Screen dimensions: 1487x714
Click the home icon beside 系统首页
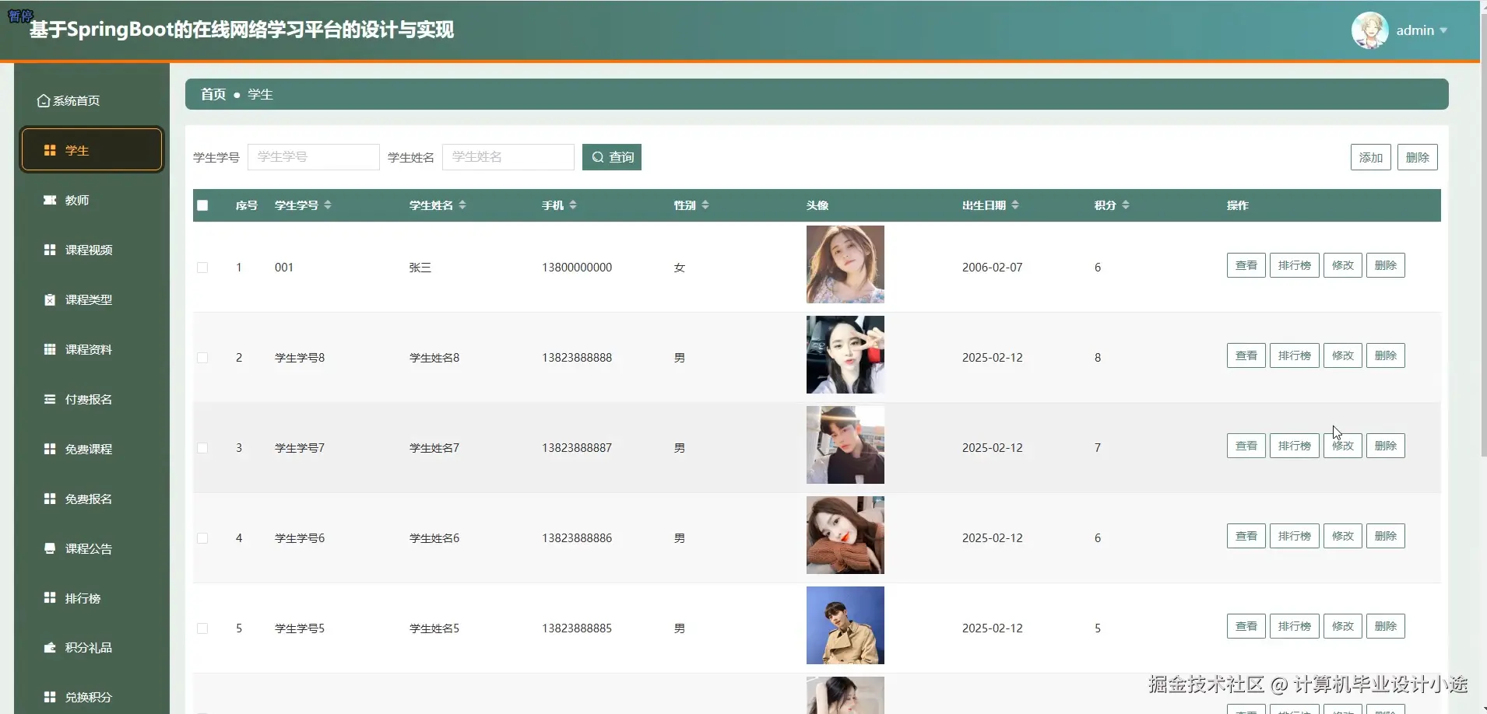click(44, 101)
